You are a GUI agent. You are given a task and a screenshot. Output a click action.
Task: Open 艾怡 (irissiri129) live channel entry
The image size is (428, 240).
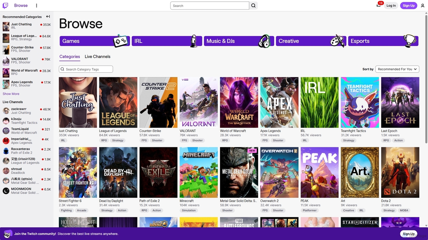point(27,161)
